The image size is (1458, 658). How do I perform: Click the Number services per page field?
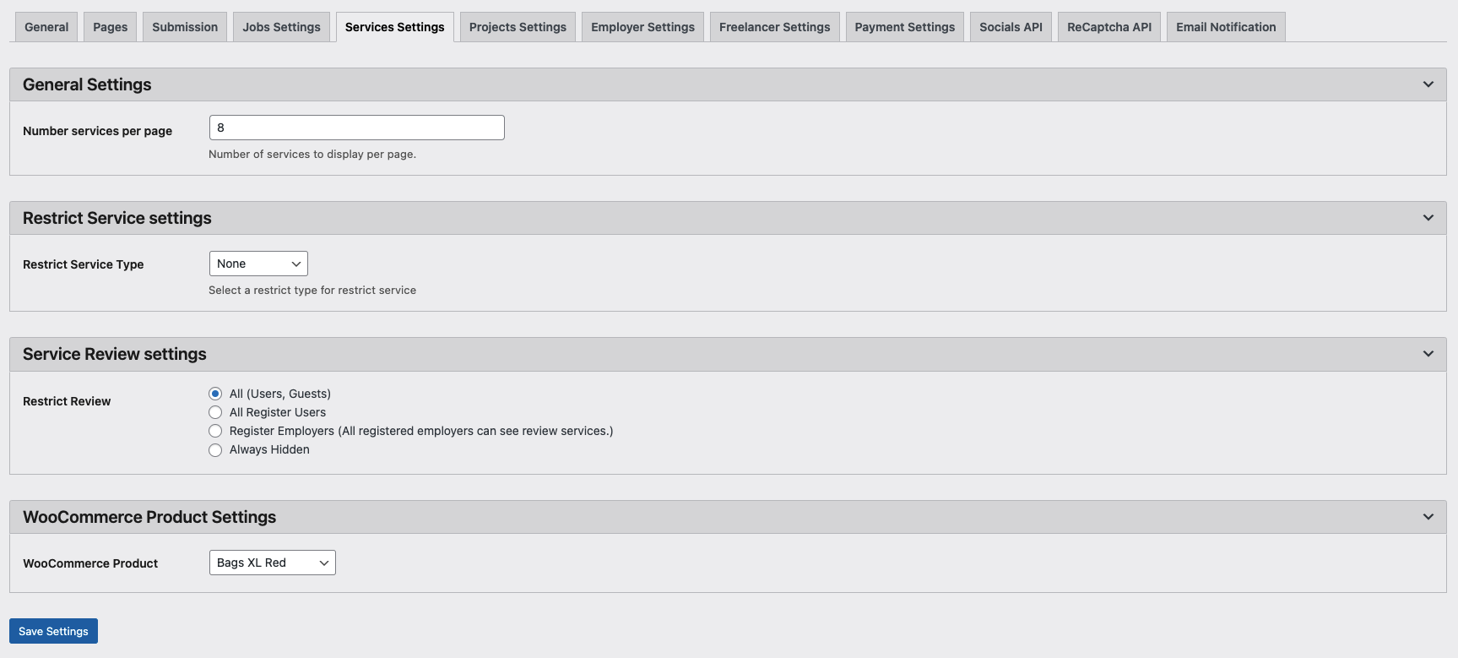click(356, 128)
